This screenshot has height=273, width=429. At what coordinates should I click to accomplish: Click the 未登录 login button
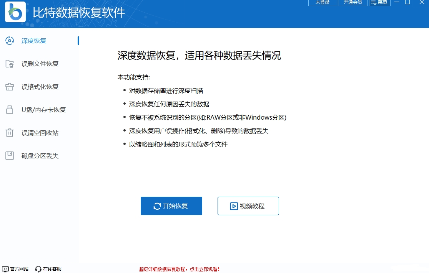pos(323,2)
